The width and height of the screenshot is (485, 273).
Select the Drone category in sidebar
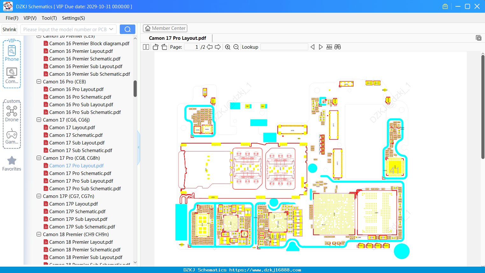(x=12, y=114)
